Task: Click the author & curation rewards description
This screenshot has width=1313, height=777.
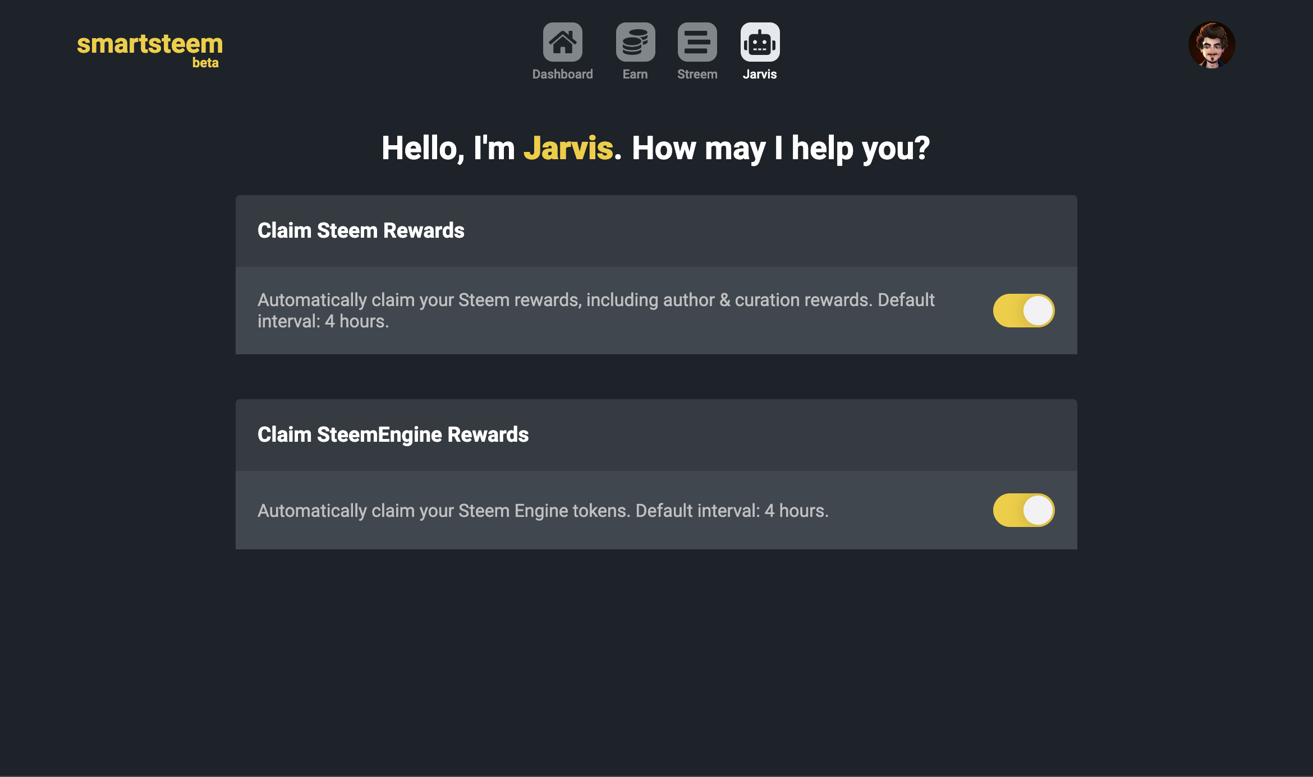Action: 596,311
